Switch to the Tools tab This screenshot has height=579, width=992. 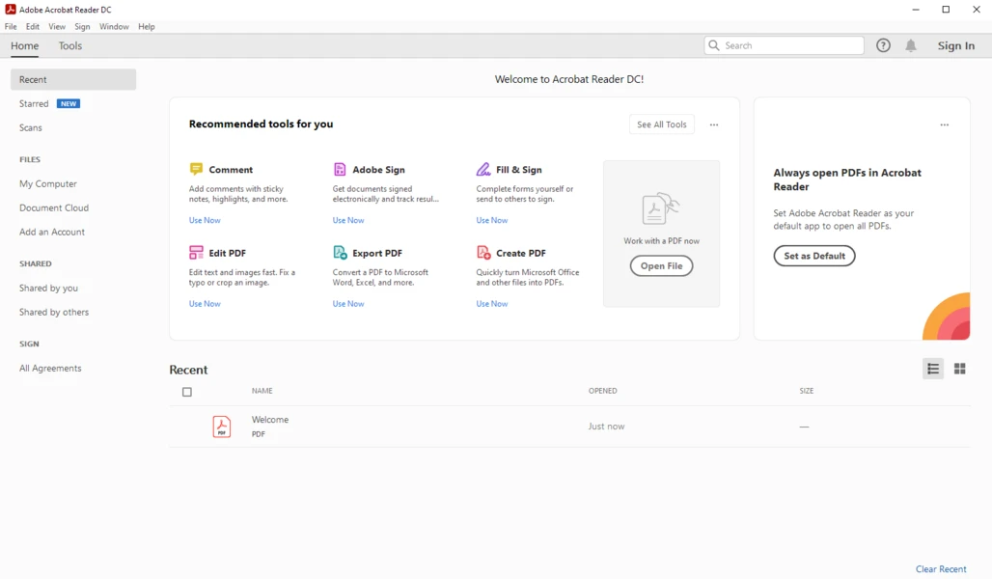click(x=70, y=45)
